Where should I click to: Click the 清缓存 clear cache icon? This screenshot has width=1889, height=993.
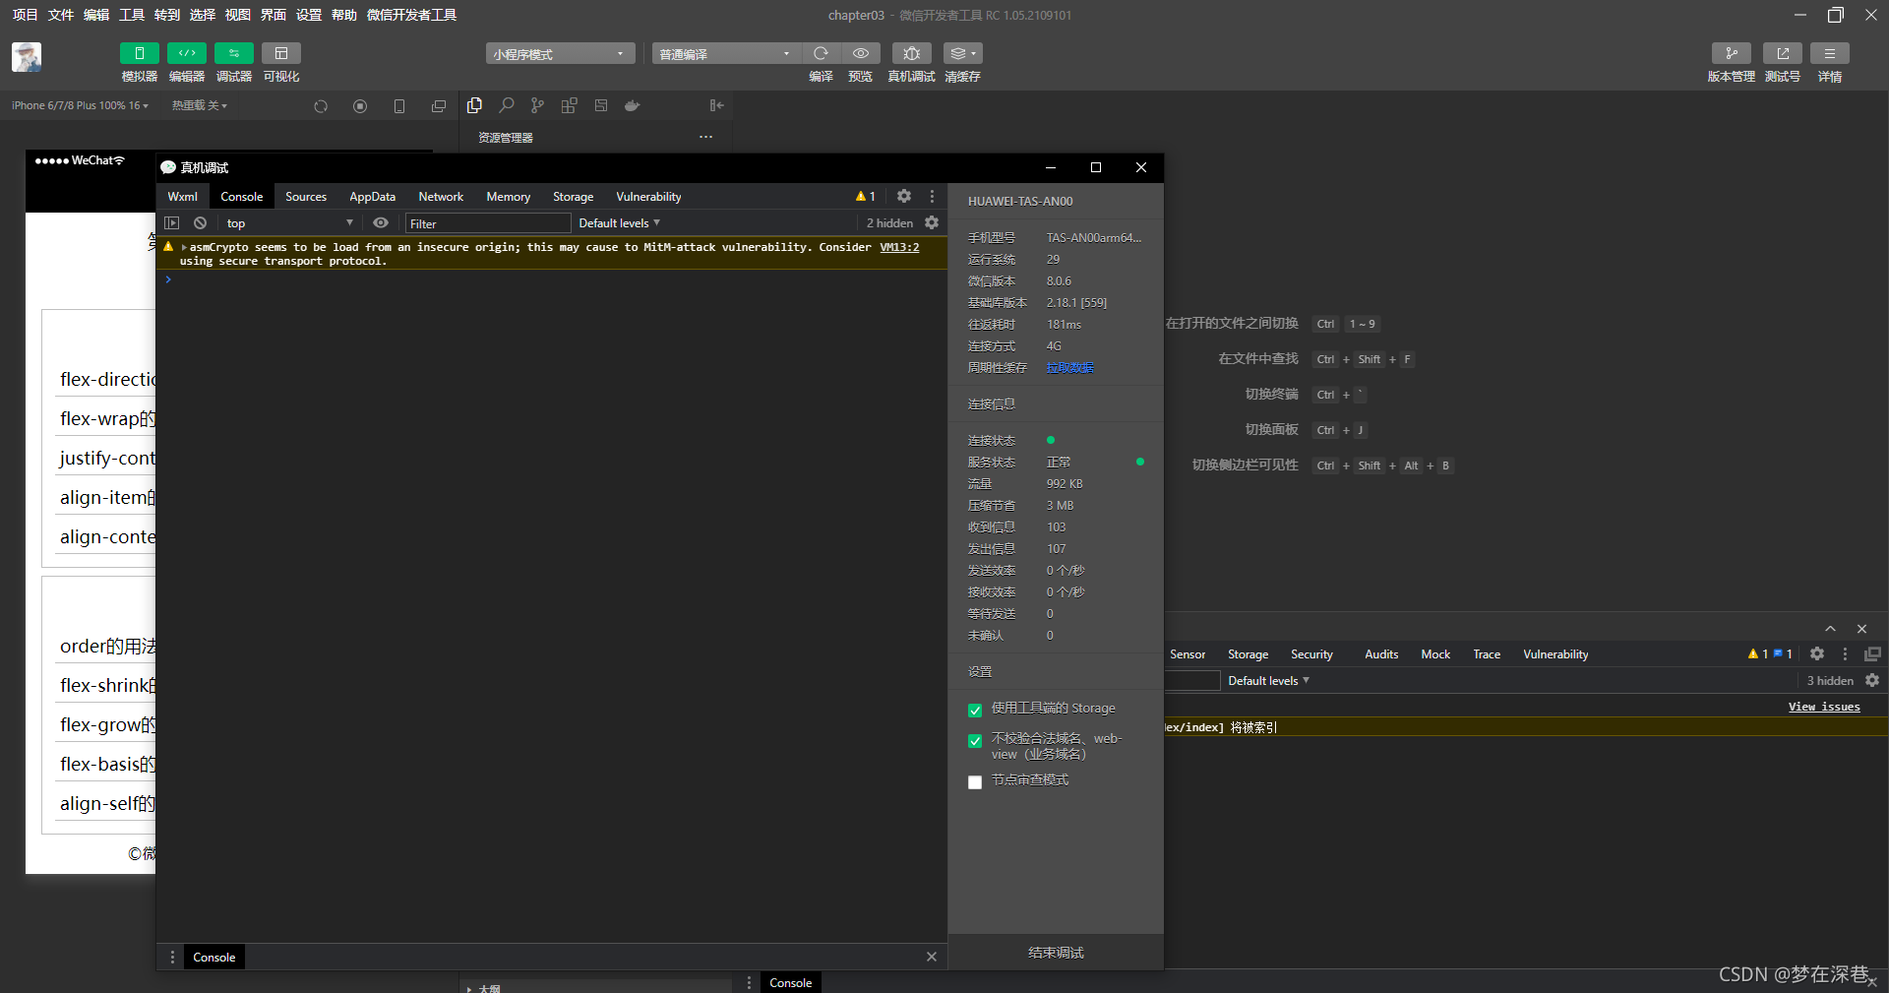pos(962,53)
